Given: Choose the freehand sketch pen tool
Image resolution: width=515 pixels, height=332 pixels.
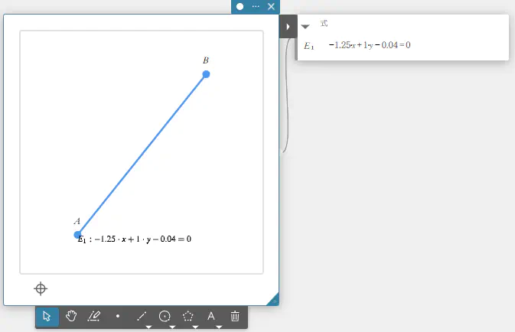Looking at the screenshot, I should click(x=94, y=316).
